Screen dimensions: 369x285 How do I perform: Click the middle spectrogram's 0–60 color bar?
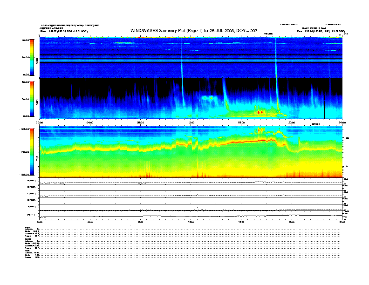point(32,99)
